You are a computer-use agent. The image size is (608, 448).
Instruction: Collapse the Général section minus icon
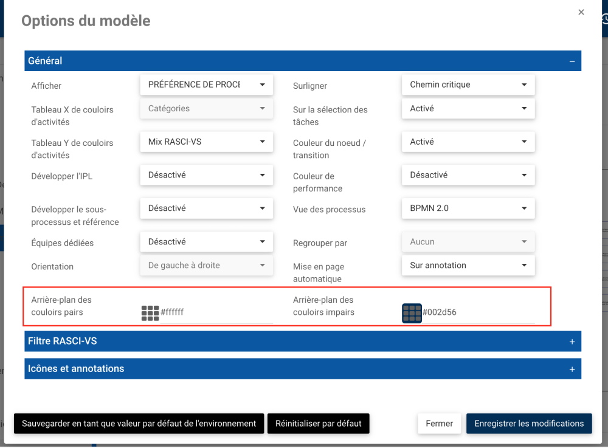(572, 61)
